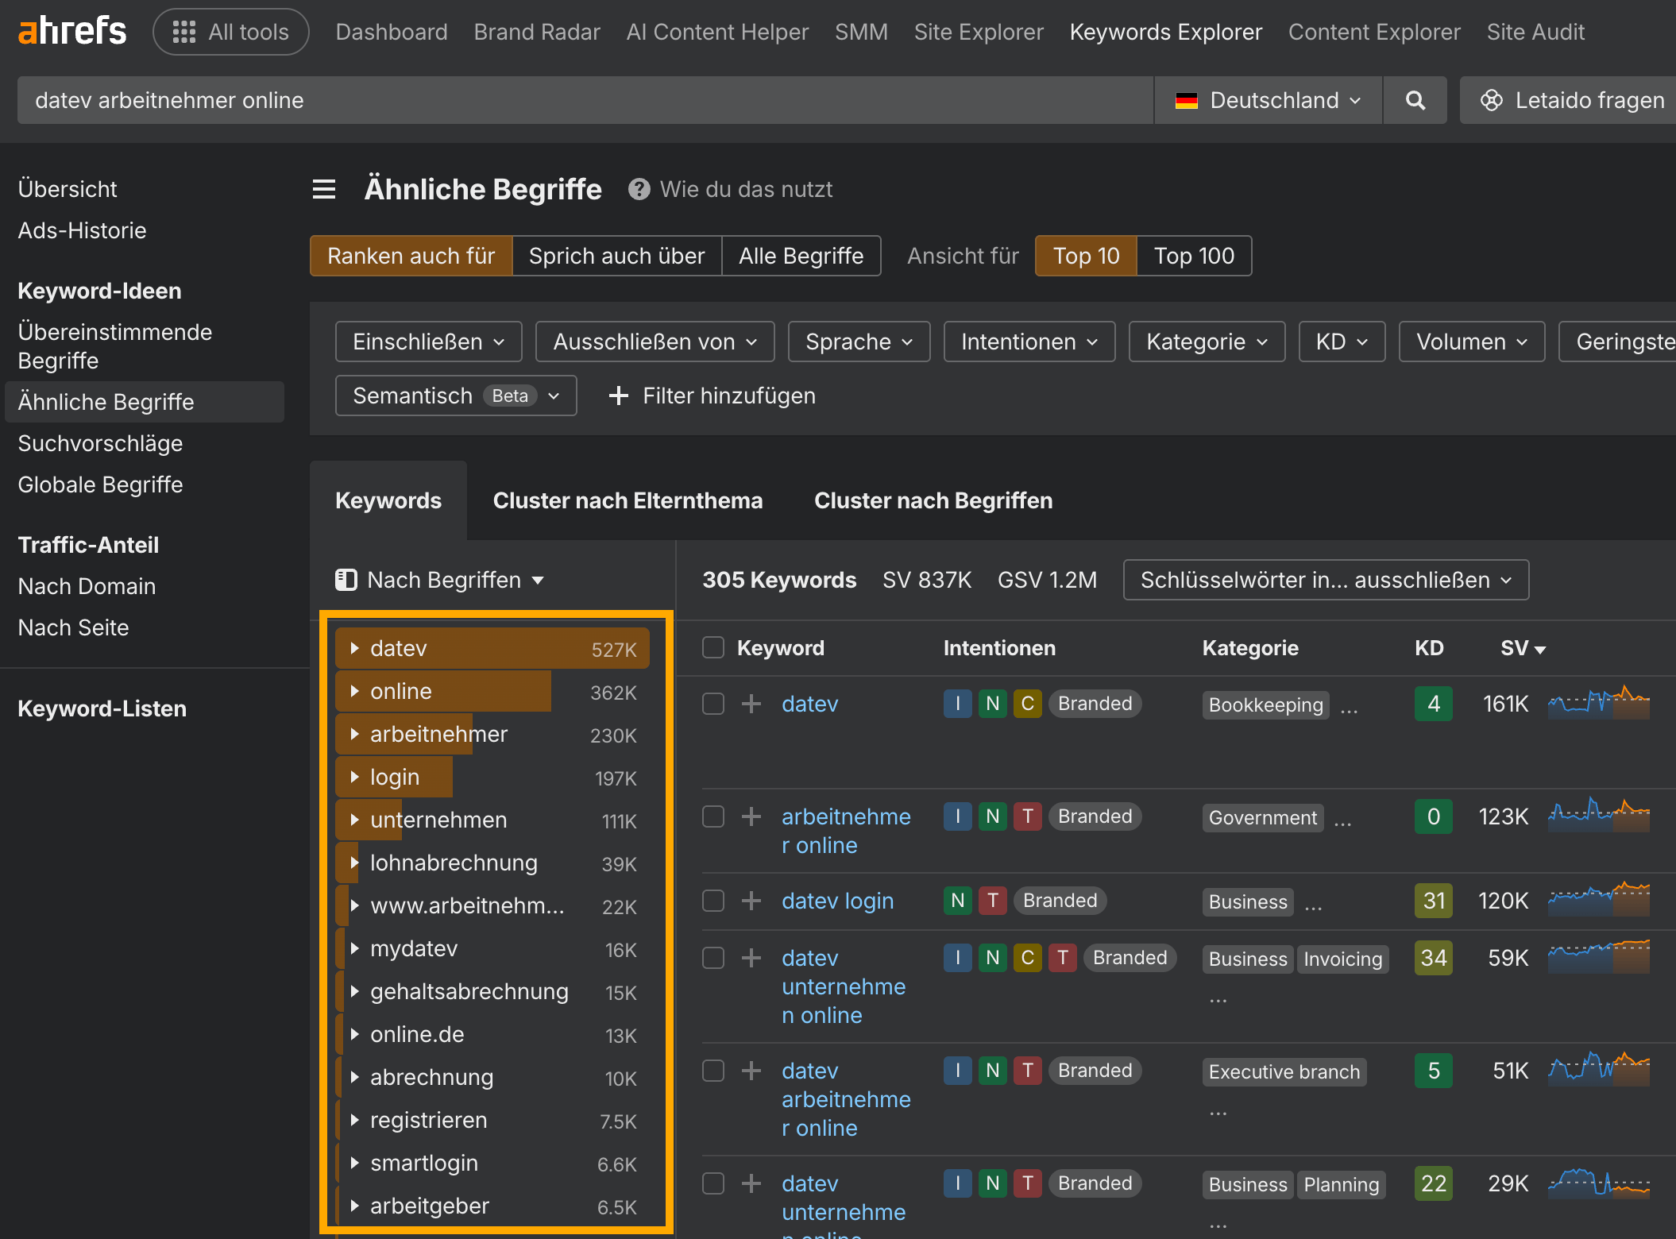Click the Ahrefs logo
Image resolution: width=1676 pixels, height=1239 pixels.
pos(72,32)
